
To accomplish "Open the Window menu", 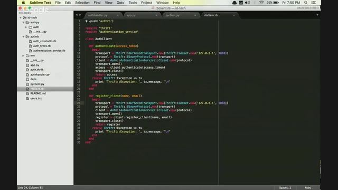I will point(162,3).
